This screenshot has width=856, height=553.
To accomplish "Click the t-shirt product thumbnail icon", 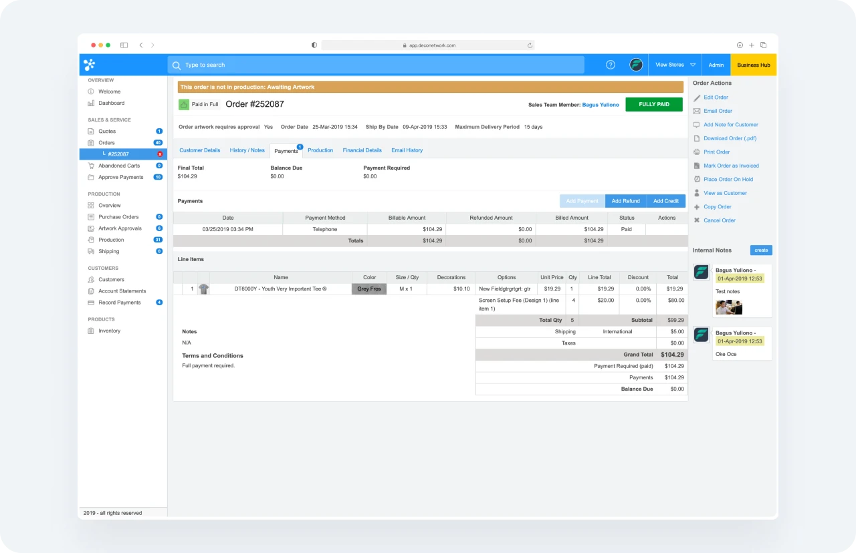I will (x=204, y=289).
